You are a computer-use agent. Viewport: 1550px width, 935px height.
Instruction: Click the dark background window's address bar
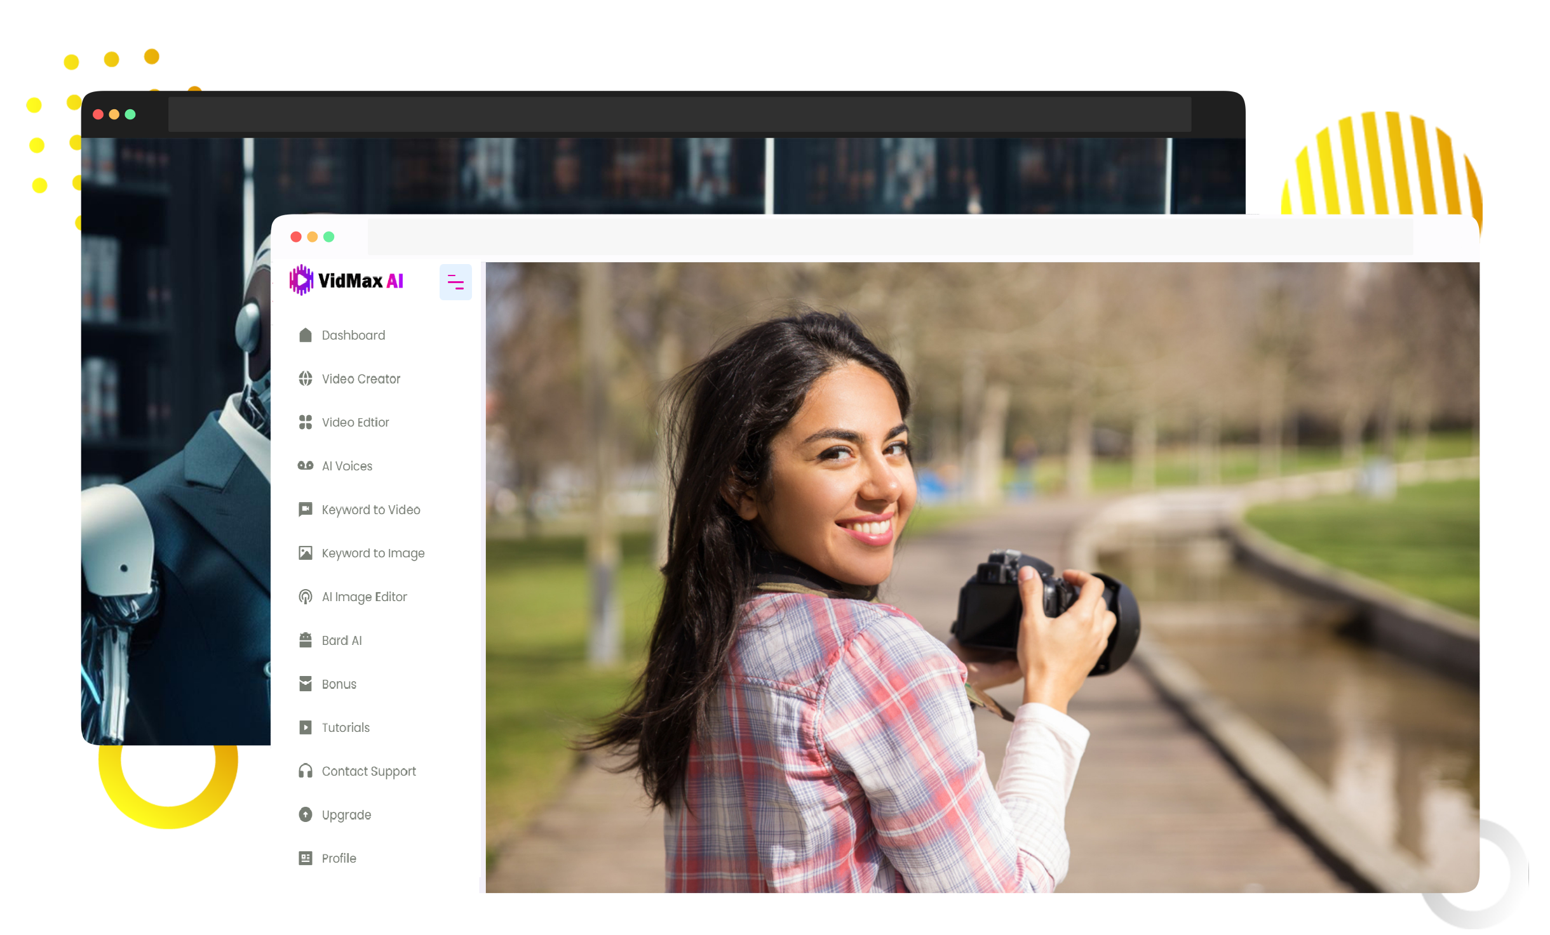click(x=678, y=114)
